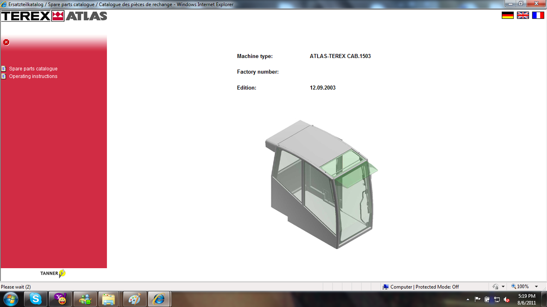Open the zoom level 100% dropdown arrow

(536, 287)
